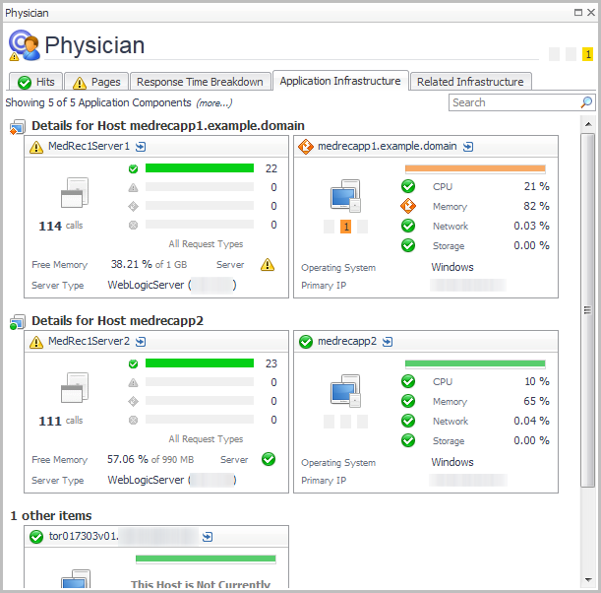The width and height of the screenshot is (601, 593).
Task: Click MedRec1Server1 grey critical requests icon
Action: coord(133,207)
